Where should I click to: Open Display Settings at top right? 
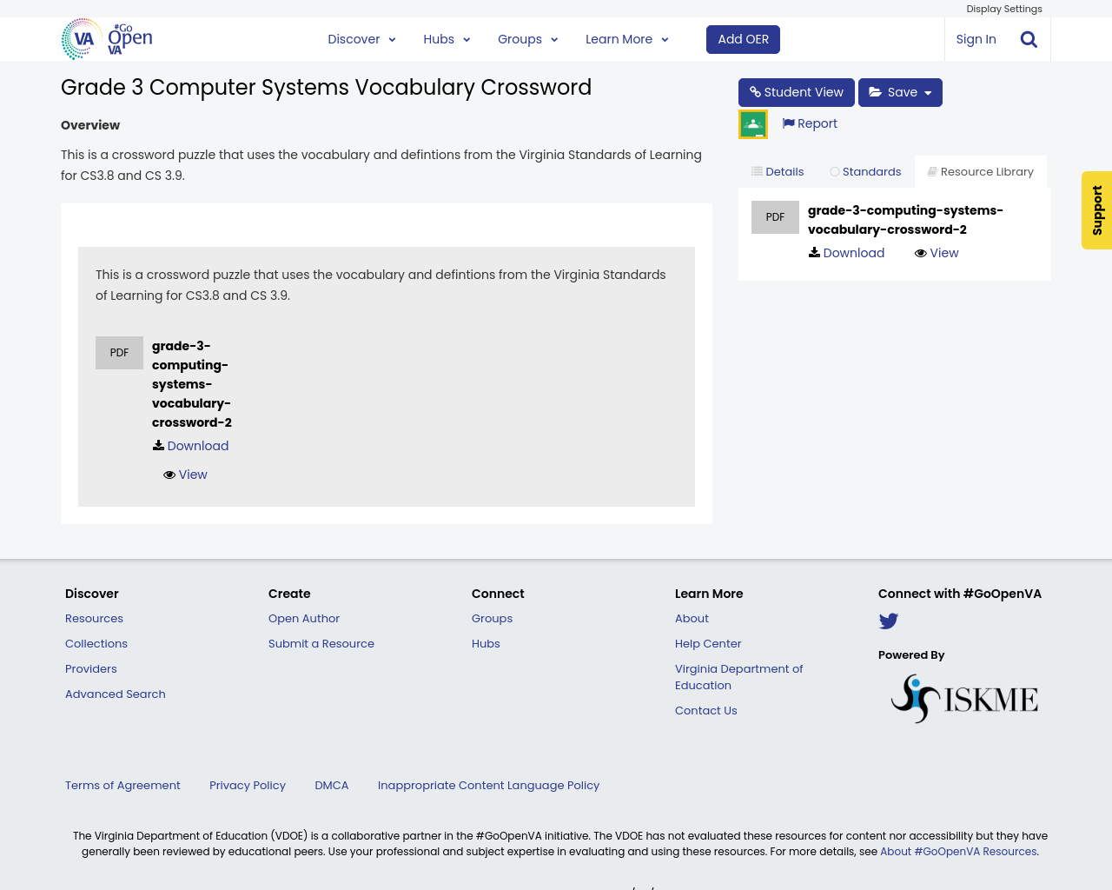click(x=1004, y=9)
